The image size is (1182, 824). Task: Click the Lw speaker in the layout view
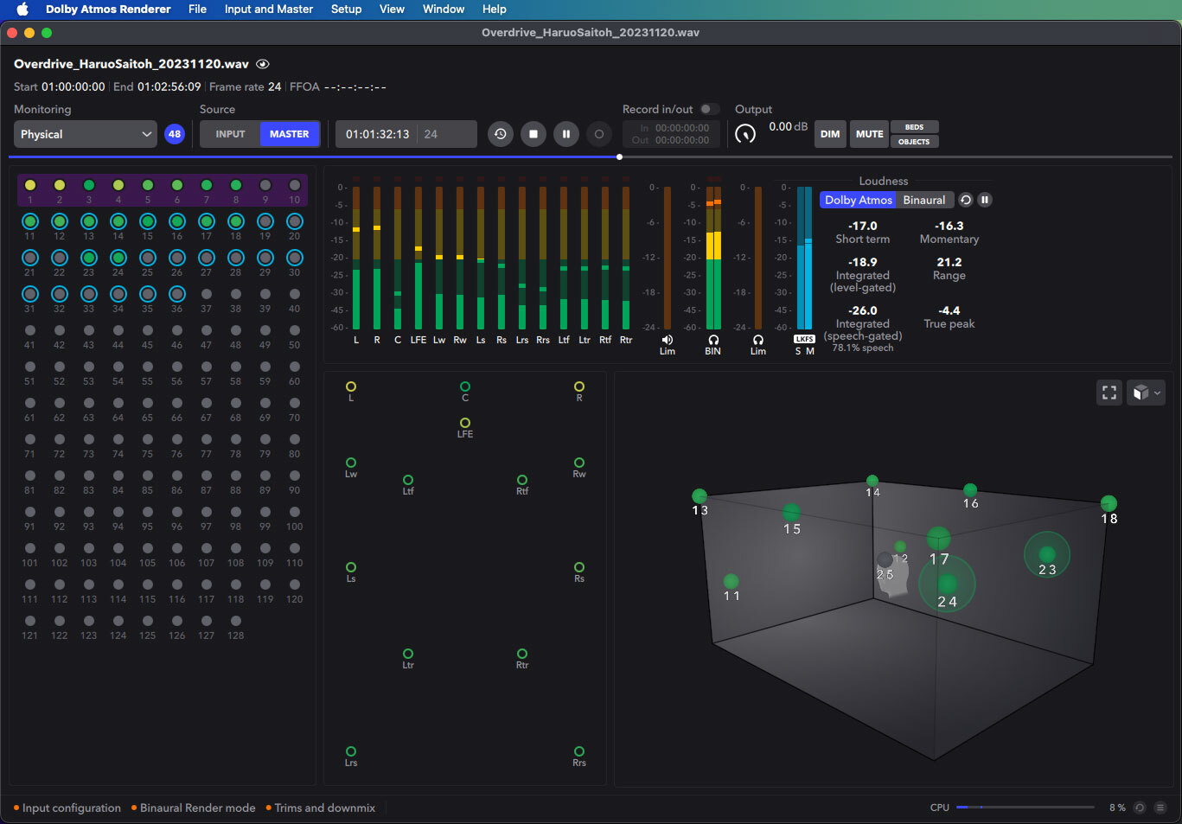tap(351, 463)
